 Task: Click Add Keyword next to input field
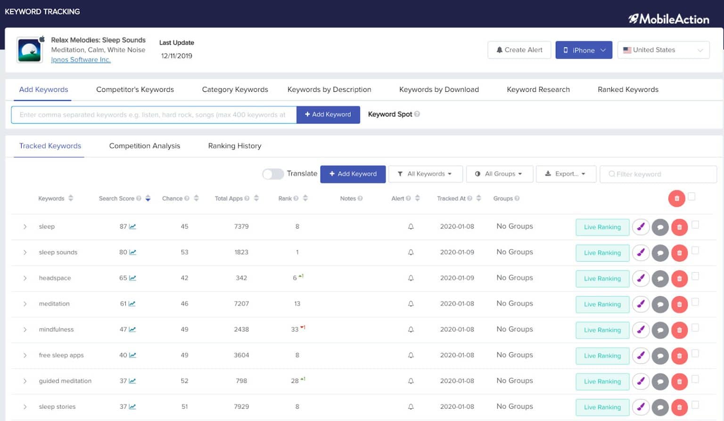[x=328, y=115]
